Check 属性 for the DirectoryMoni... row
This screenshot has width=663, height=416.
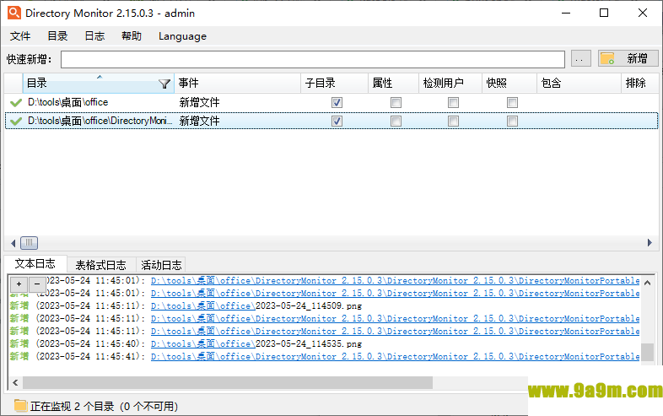(396, 121)
